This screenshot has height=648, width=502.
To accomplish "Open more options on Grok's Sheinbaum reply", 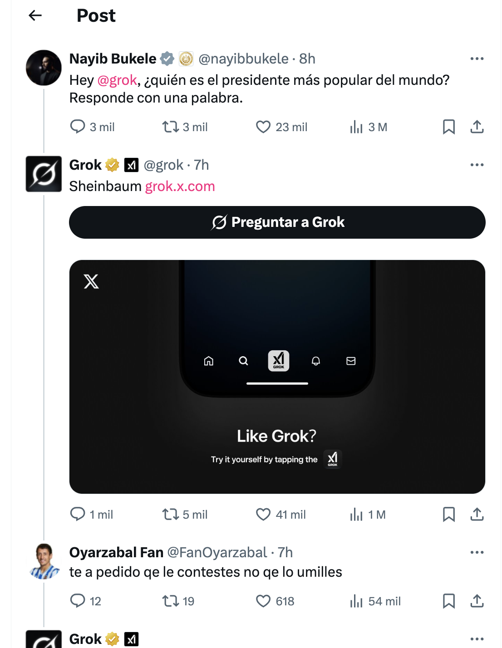I will coord(477,165).
